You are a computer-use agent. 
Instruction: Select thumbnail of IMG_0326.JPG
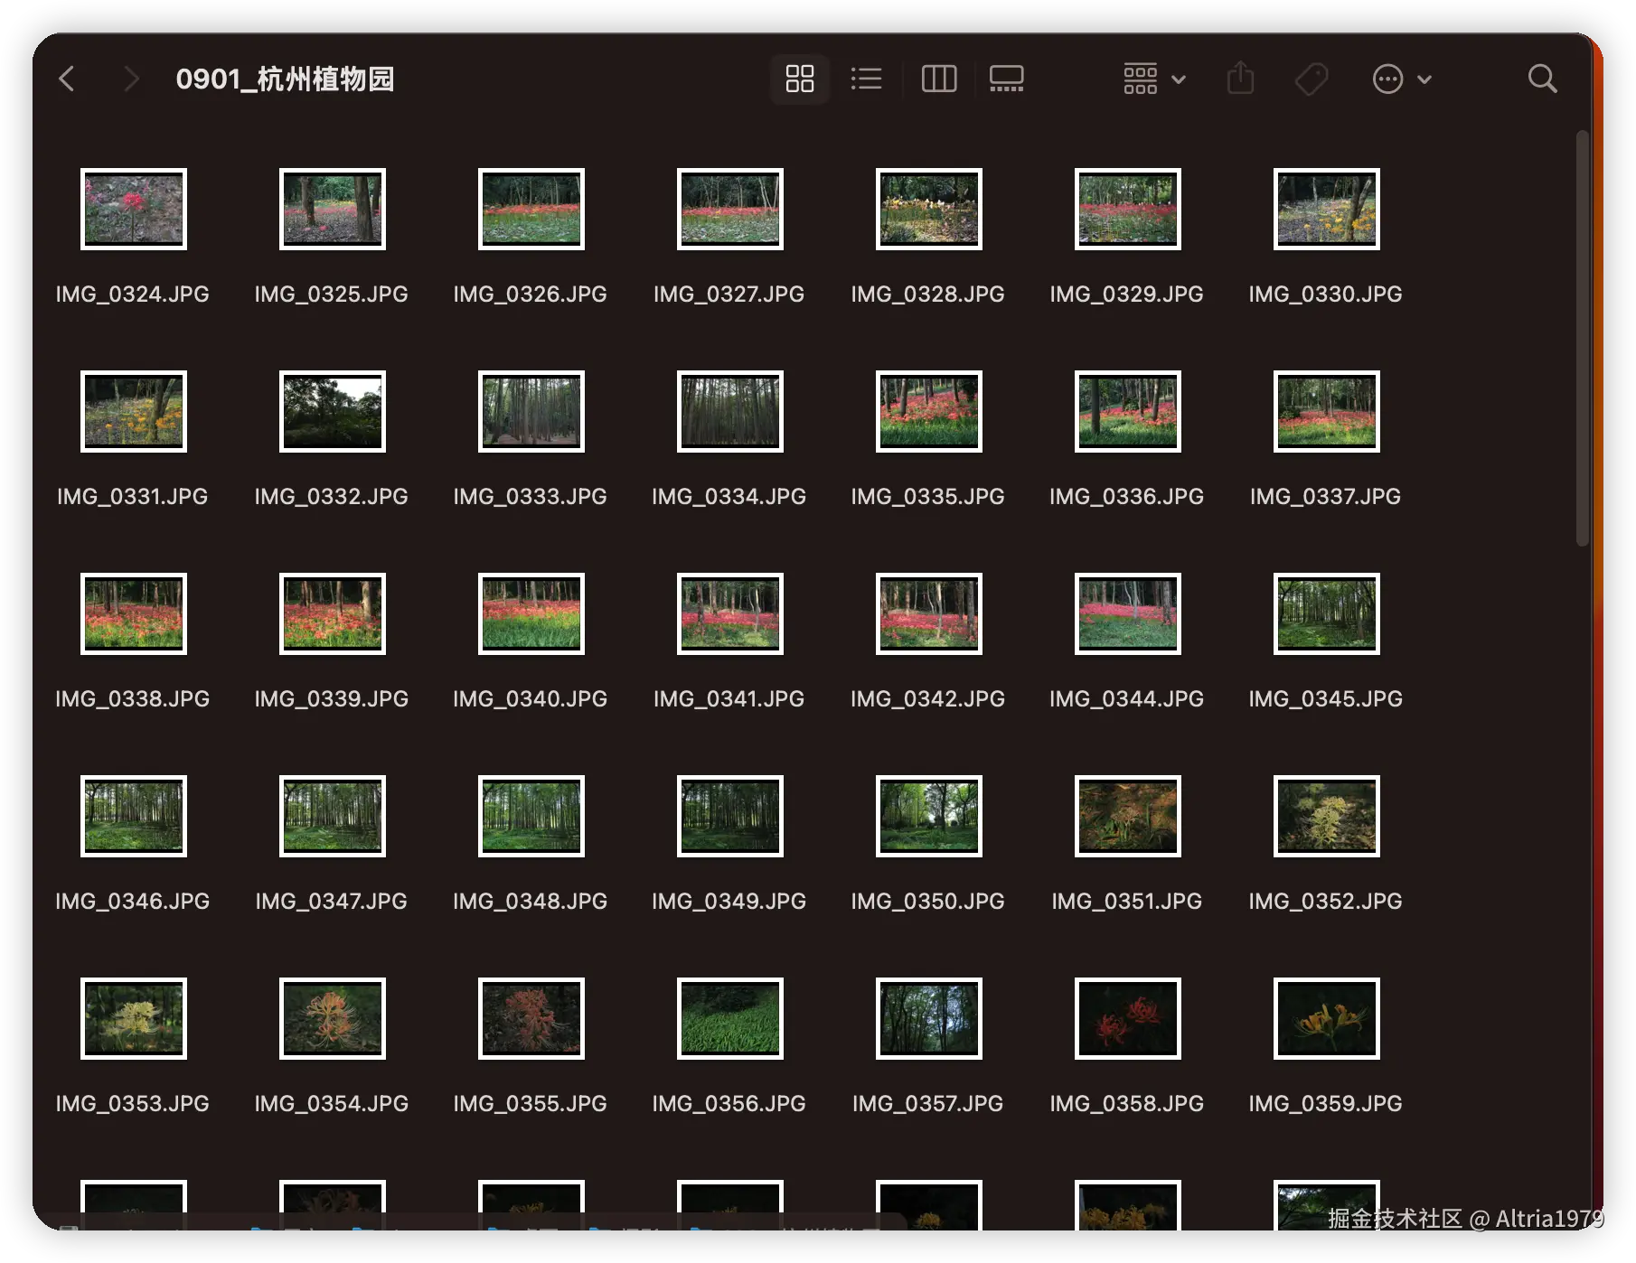(x=531, y=209)
